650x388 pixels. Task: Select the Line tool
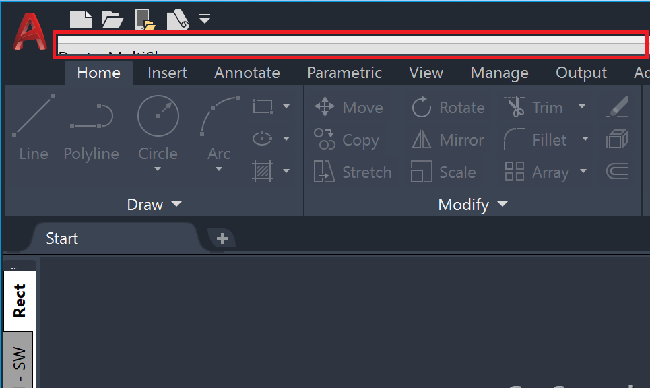(x=34, y=128)
